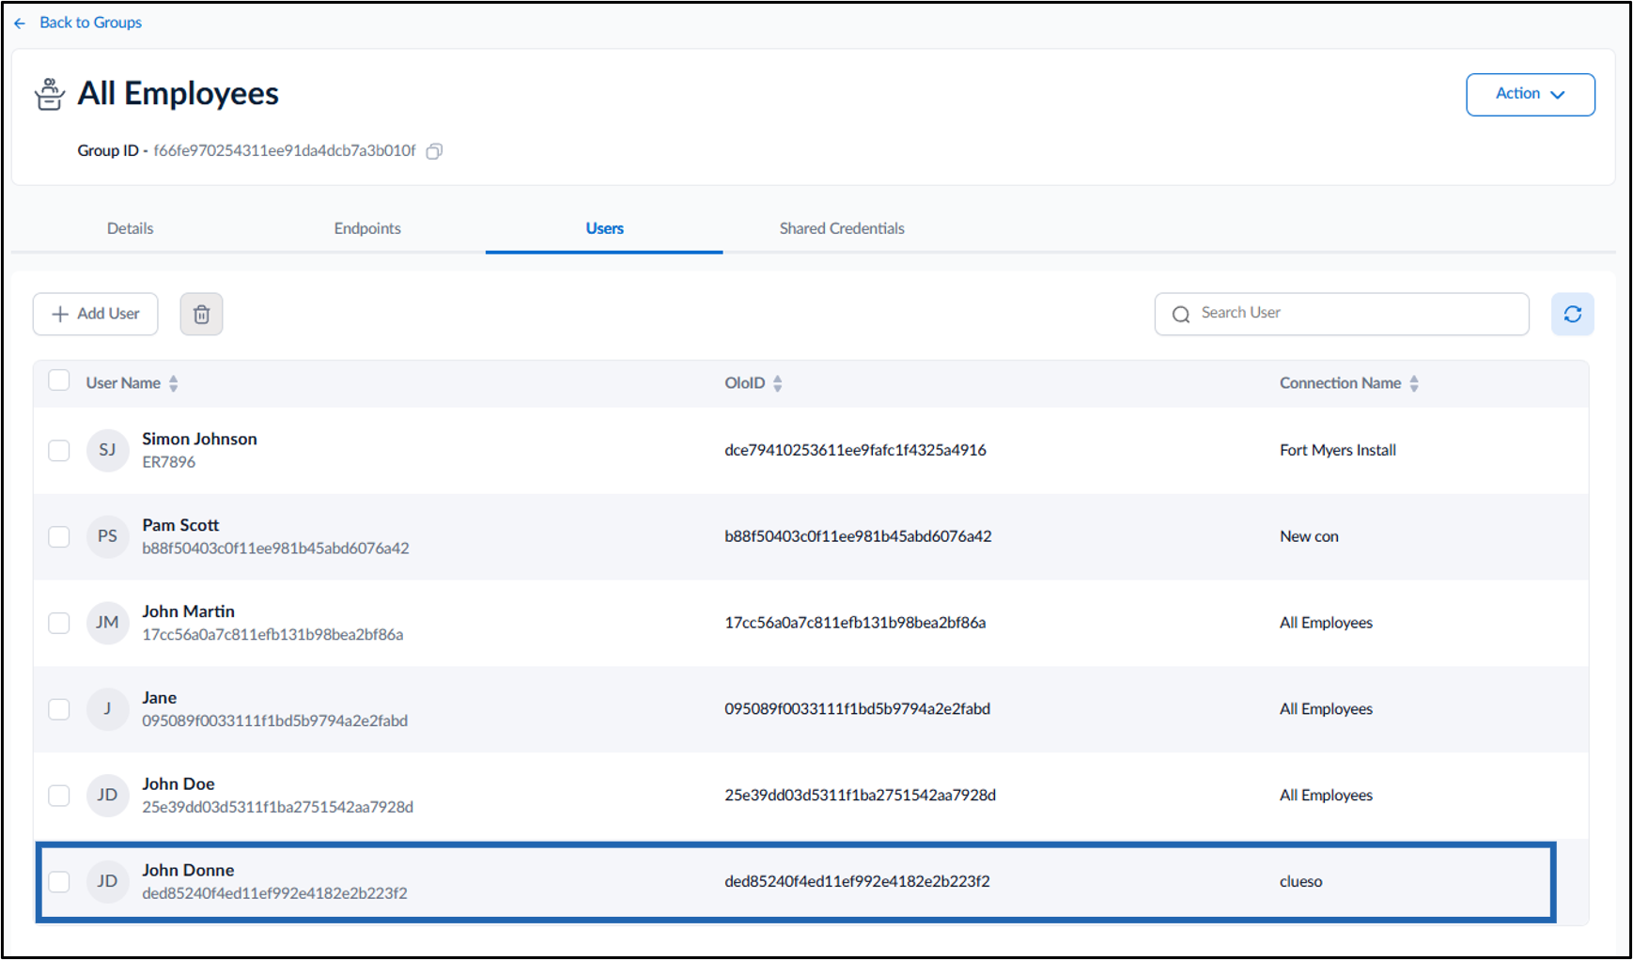Open the Action dropdown menu

[1530, 95]
